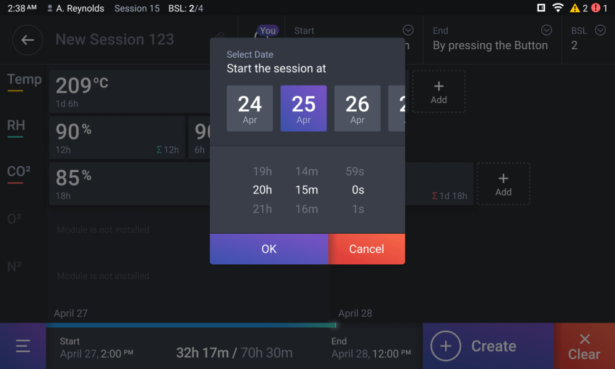
Task: Click the square status bar icon
Action: coord(541,8)
